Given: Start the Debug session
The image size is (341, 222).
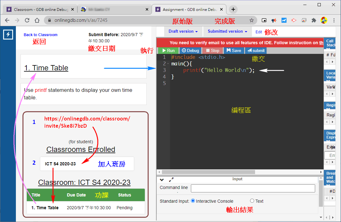Looking at the screenshot, I should pyautogui.click(x=190, y=50).
